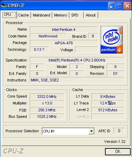Click the mPGA-478 package value
This screenshot has width=132, height=157.
click(x=64, y=43)
